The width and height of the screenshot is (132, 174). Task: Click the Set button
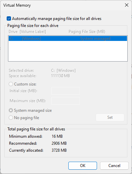pos(110,117)
